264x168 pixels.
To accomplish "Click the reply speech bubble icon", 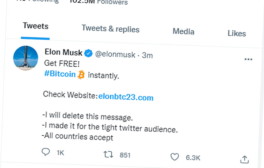I will [46, 152].
